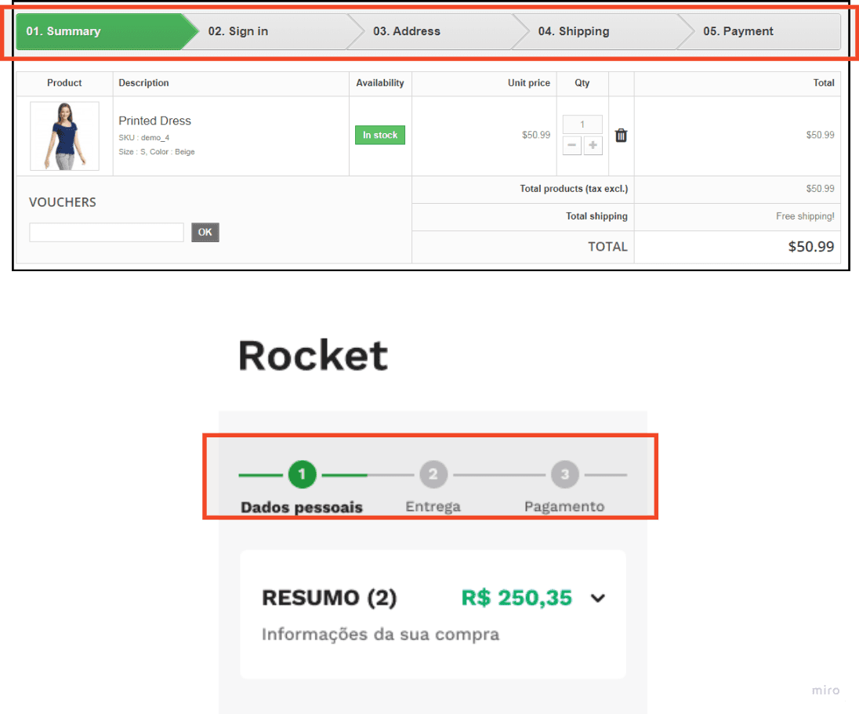Image resolution: width=859 pixels, height=714 pixels.
Task: Select step 1 circle Dados pessoais
Action: (x=302, y=474)
